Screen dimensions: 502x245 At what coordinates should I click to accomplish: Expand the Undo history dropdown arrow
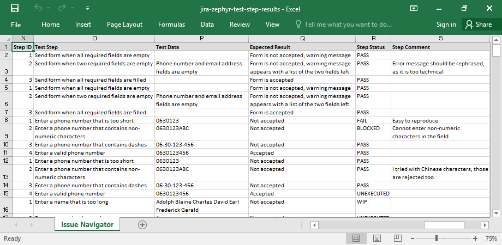pos(48,8)
